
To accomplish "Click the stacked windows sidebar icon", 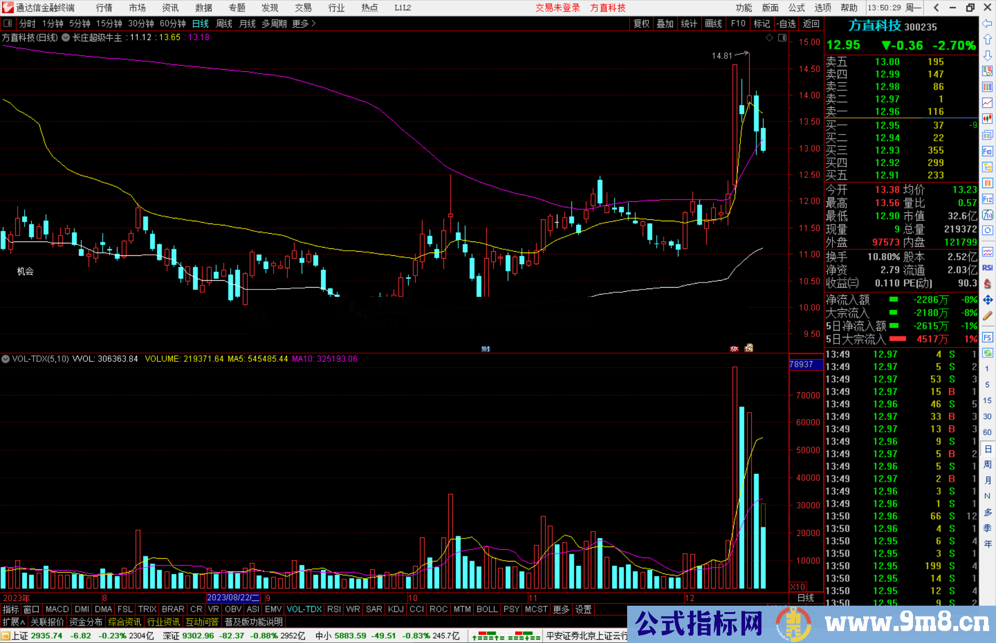I will (x=987, y=135).
